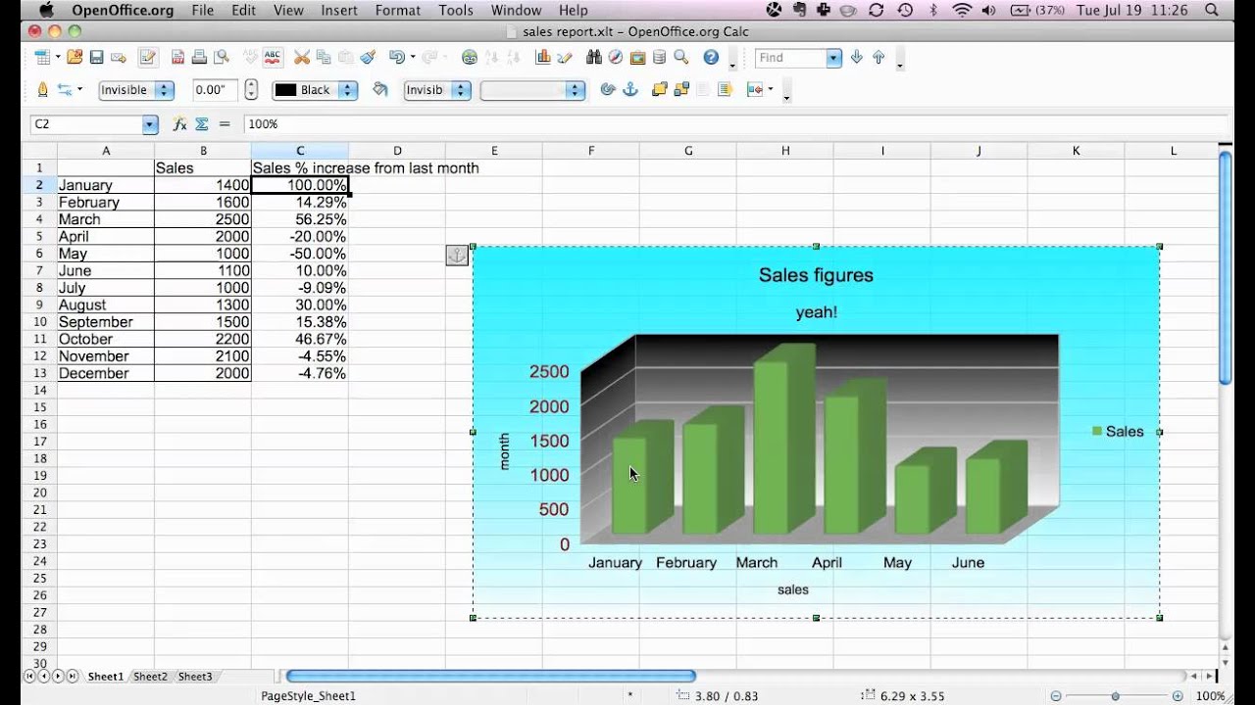The height and width of the screenshot is (705, 1255).
Task: Open the Window menu
Action: (x=516, y=11)
